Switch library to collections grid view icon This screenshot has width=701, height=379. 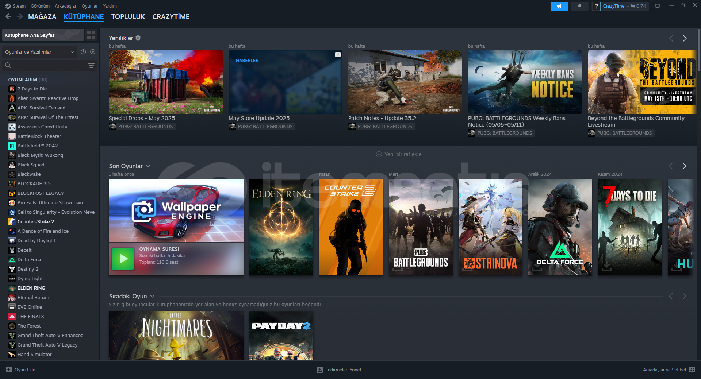click(91, 35)
